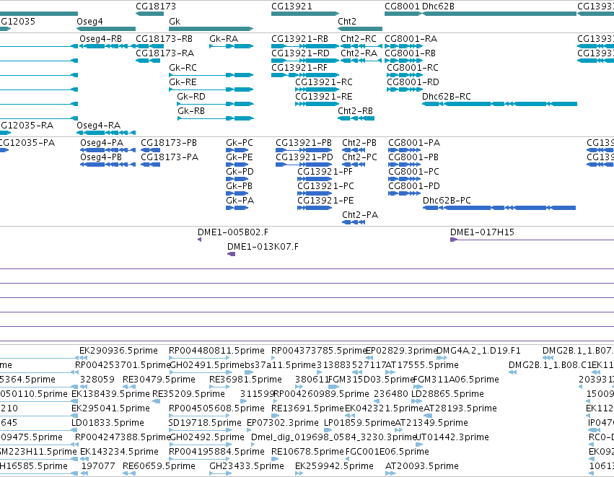614x477 pixels.
Task: Click the Dhc62B gene label
Action: 438,6
